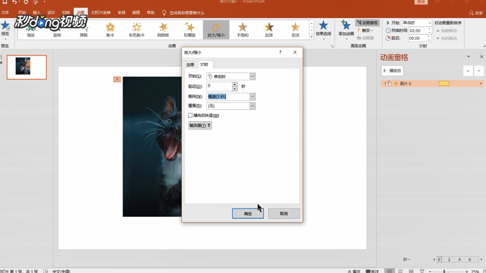Open the 插入 ribbon tab
The image size is (486, 273).
point(37,13)
